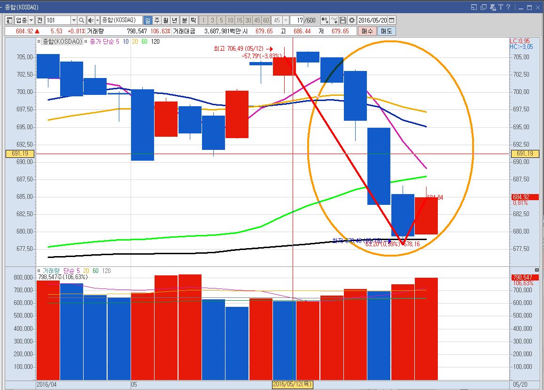The image size is (544, 390).
Task: Click the HC:-3.05 label
Action: [521, 47]
